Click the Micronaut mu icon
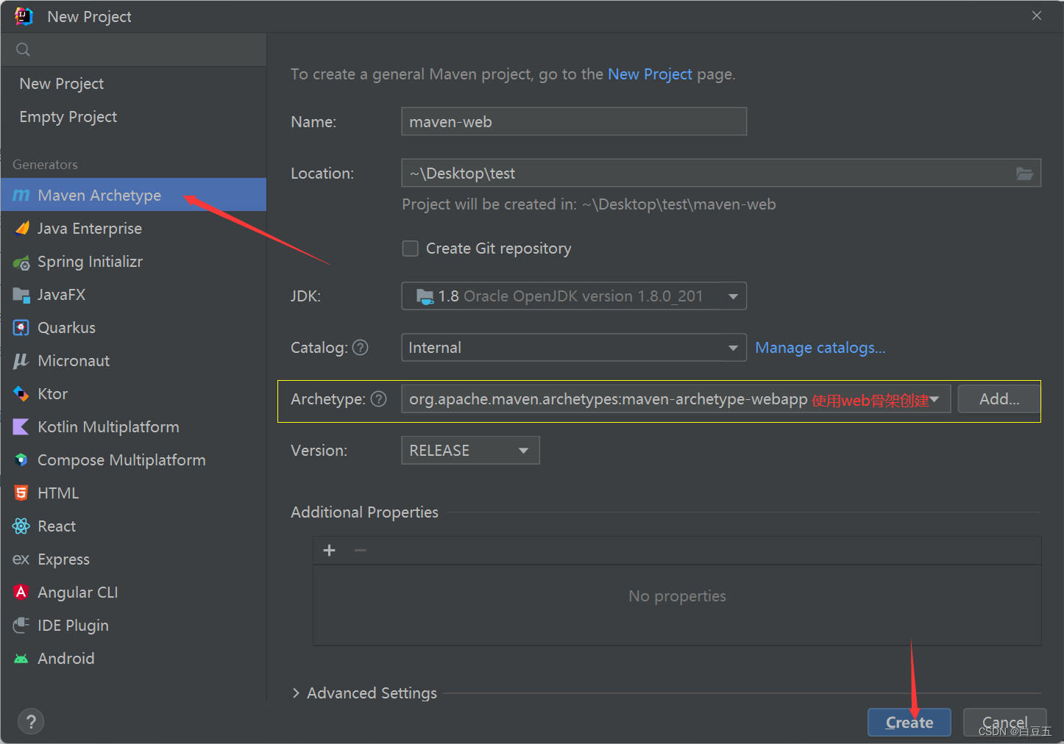The width and height of the screenshot is (1064, 744). click(21, 361)
